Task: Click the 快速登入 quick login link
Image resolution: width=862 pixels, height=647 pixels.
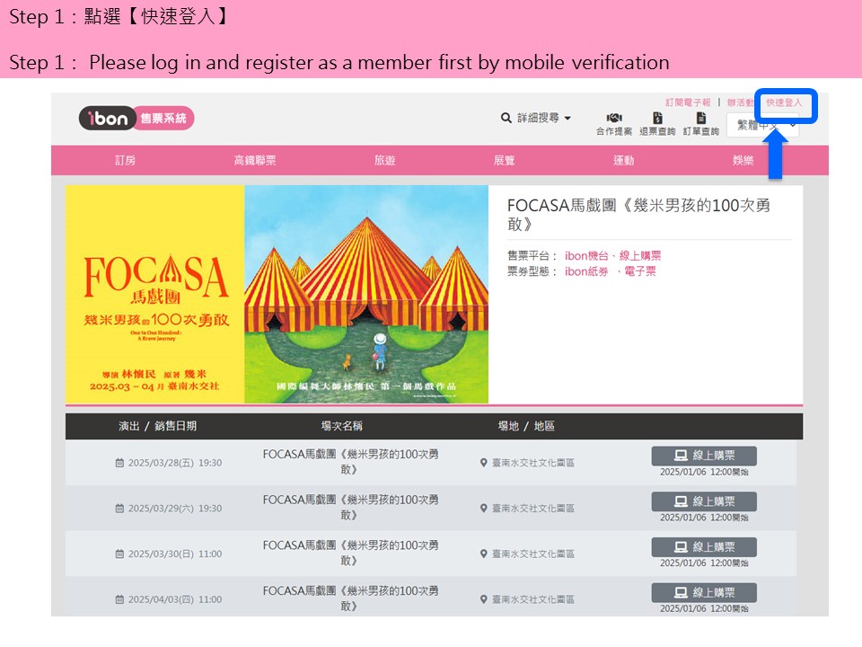Action: point(784,103)
